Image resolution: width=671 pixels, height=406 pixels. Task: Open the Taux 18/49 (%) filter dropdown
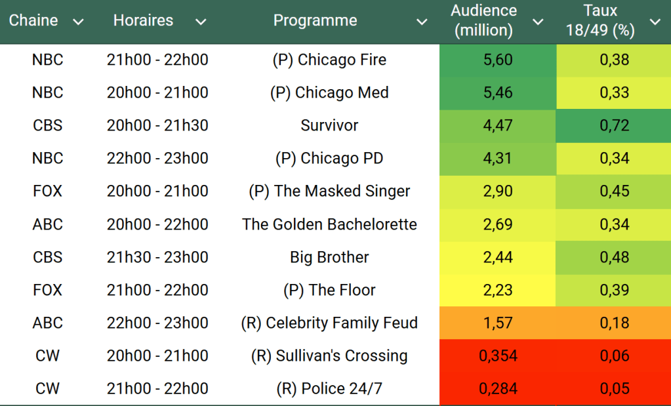point(655,22)
